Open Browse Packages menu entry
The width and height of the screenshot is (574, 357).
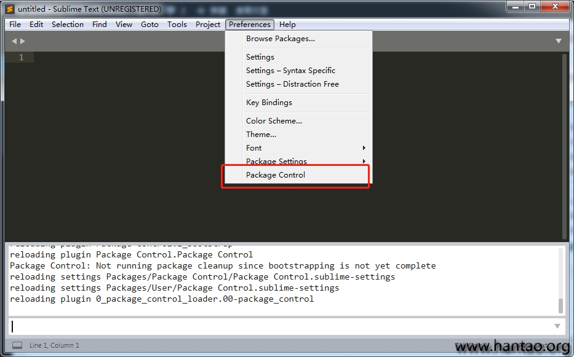click(281, 39)
